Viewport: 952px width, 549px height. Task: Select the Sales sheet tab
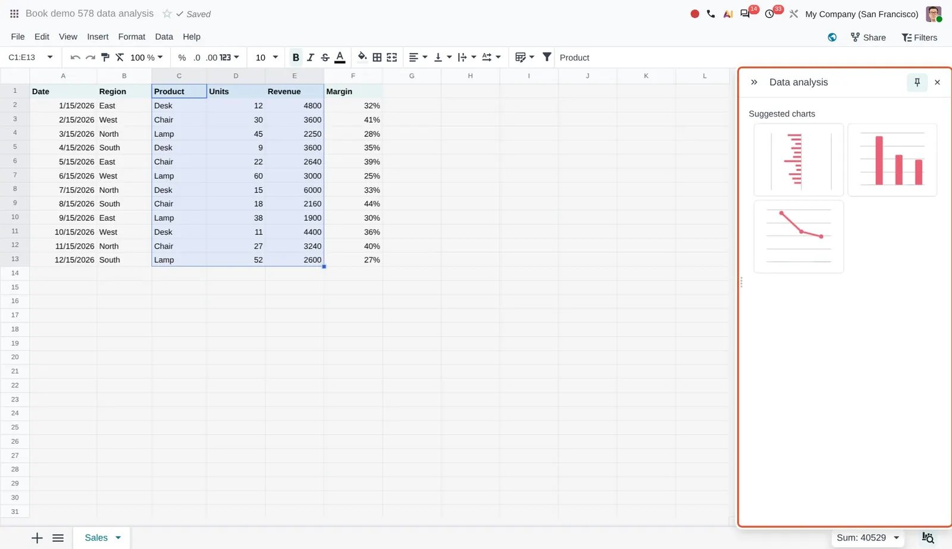point(96,538)
